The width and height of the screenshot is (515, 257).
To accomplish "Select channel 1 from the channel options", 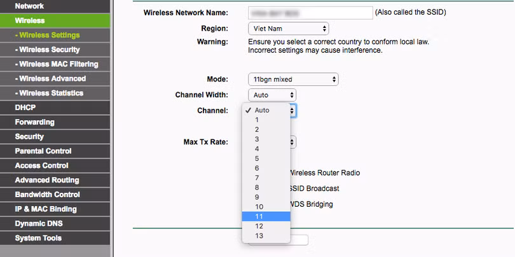I will point(266,120).
